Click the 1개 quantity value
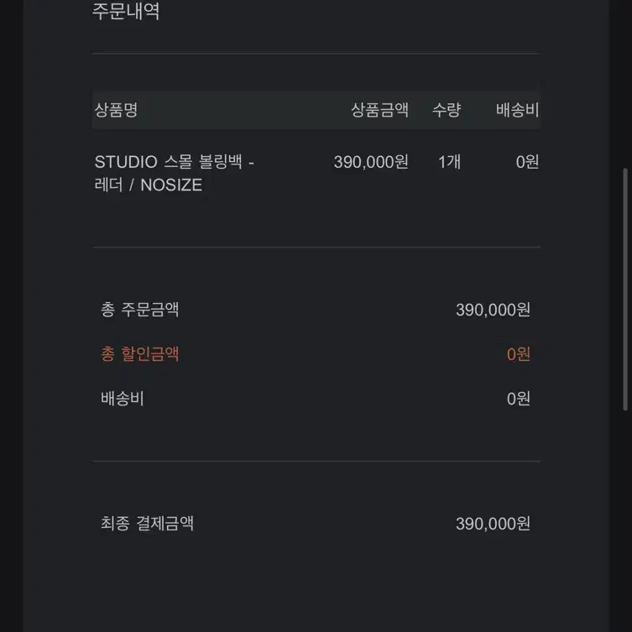This screenshot has height=632, width=632. pyautogui.click(x=449, y=162)
